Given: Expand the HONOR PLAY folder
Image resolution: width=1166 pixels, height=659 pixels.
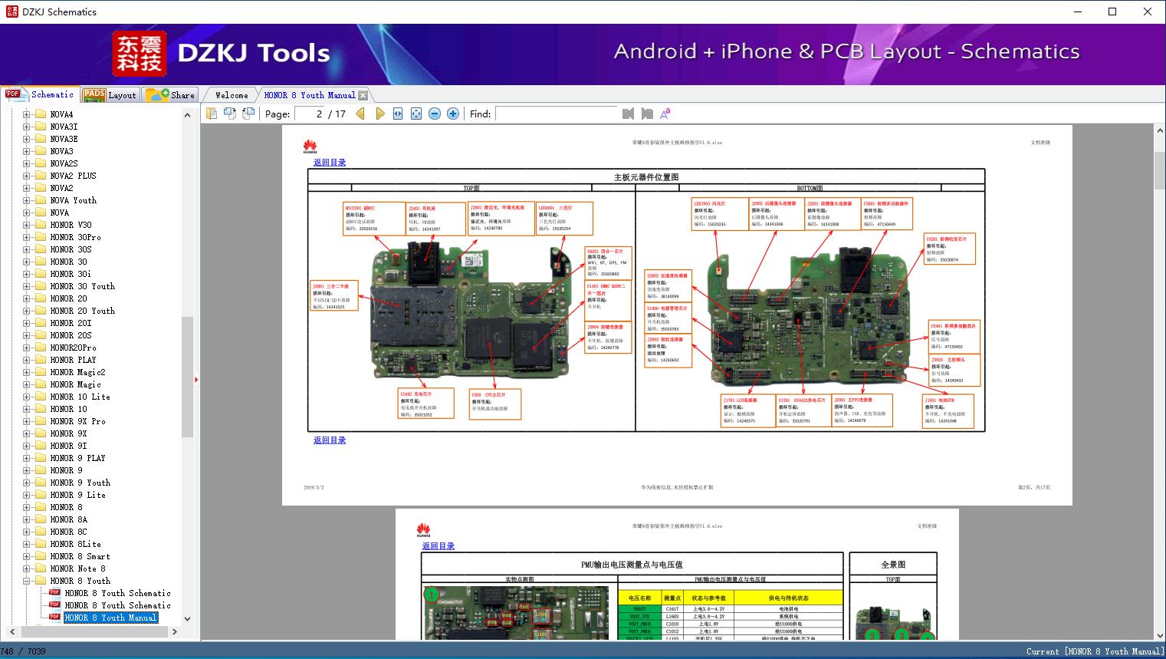Looking at the screenshot, I should (27, 360).
